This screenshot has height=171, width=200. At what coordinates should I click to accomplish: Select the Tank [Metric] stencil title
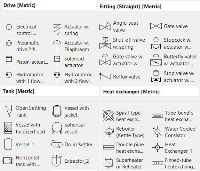click(x=18, y=91)
